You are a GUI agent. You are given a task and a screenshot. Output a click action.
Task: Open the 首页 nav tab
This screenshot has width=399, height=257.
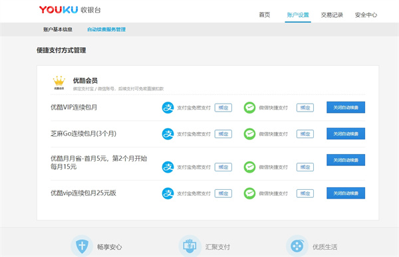[265, 15]
